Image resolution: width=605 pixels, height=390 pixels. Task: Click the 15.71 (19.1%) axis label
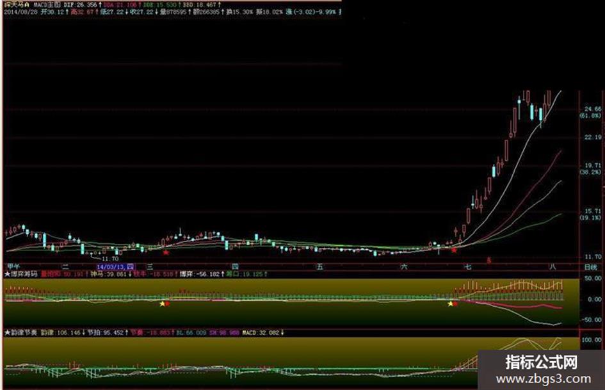(x=591, y=215)
